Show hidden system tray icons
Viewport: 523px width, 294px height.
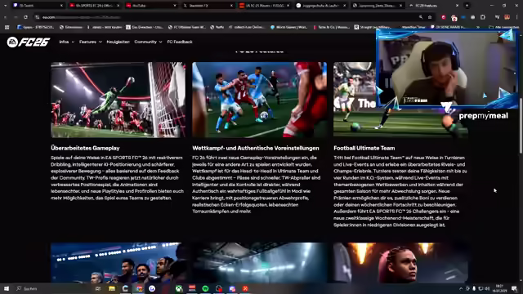click(461, 288)
